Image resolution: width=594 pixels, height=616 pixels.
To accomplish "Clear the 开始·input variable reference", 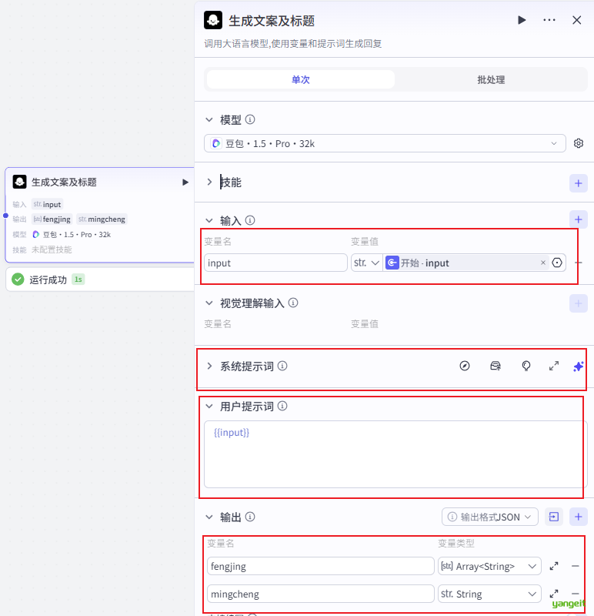I will [x=542, y=263].
